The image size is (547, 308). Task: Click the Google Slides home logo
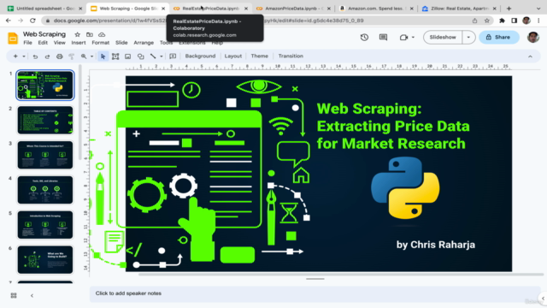13,38
